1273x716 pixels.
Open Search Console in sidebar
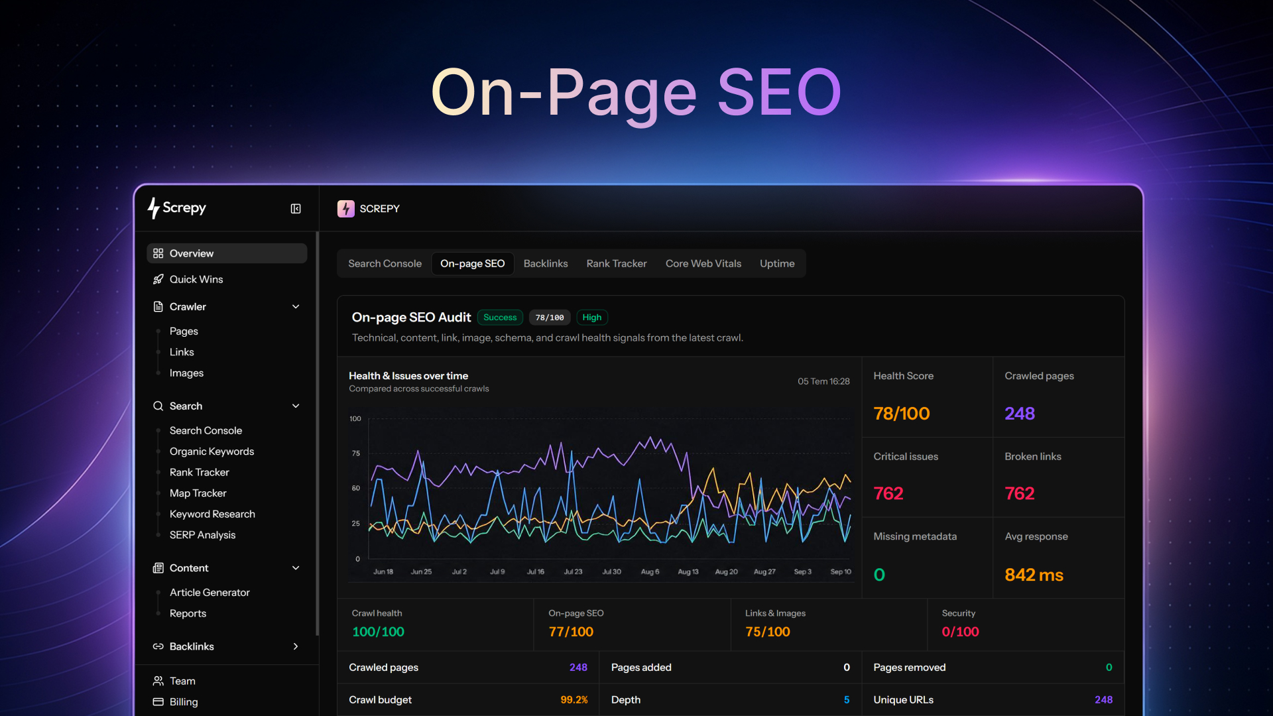click(x=206, y=430)
